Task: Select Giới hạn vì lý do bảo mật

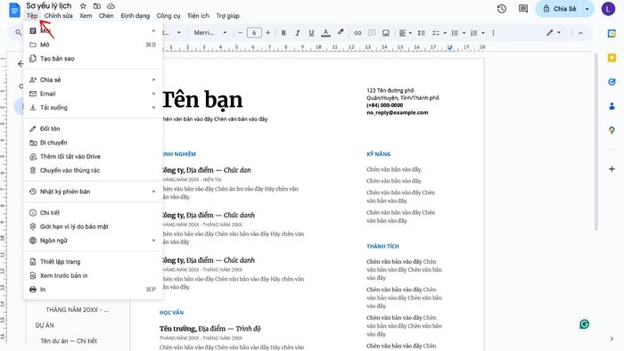Action: coord(93,226)
